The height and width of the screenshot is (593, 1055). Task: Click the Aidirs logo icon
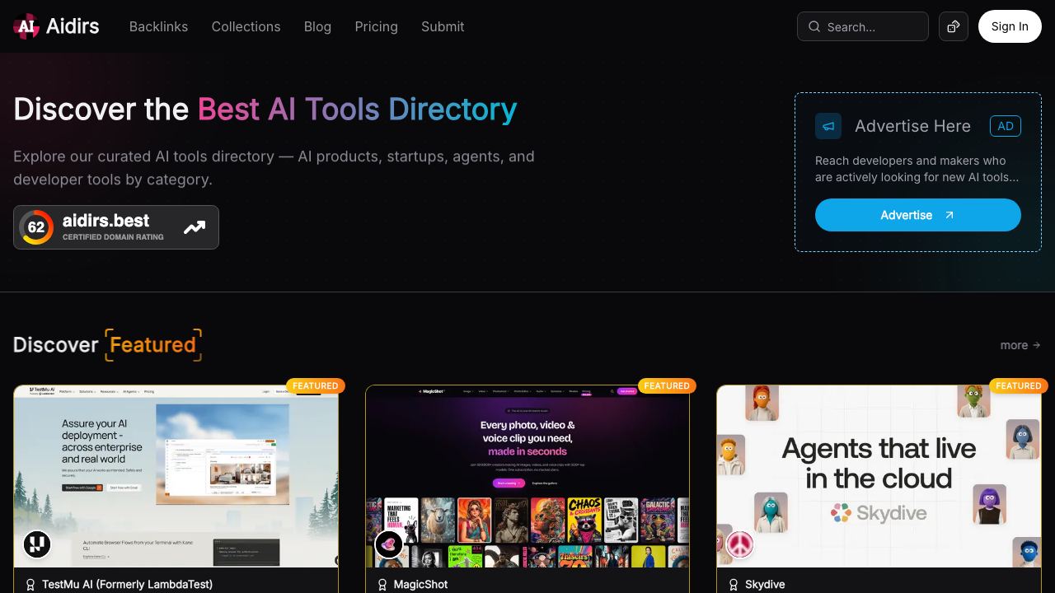pyautogui.click(x=26, y=26)
